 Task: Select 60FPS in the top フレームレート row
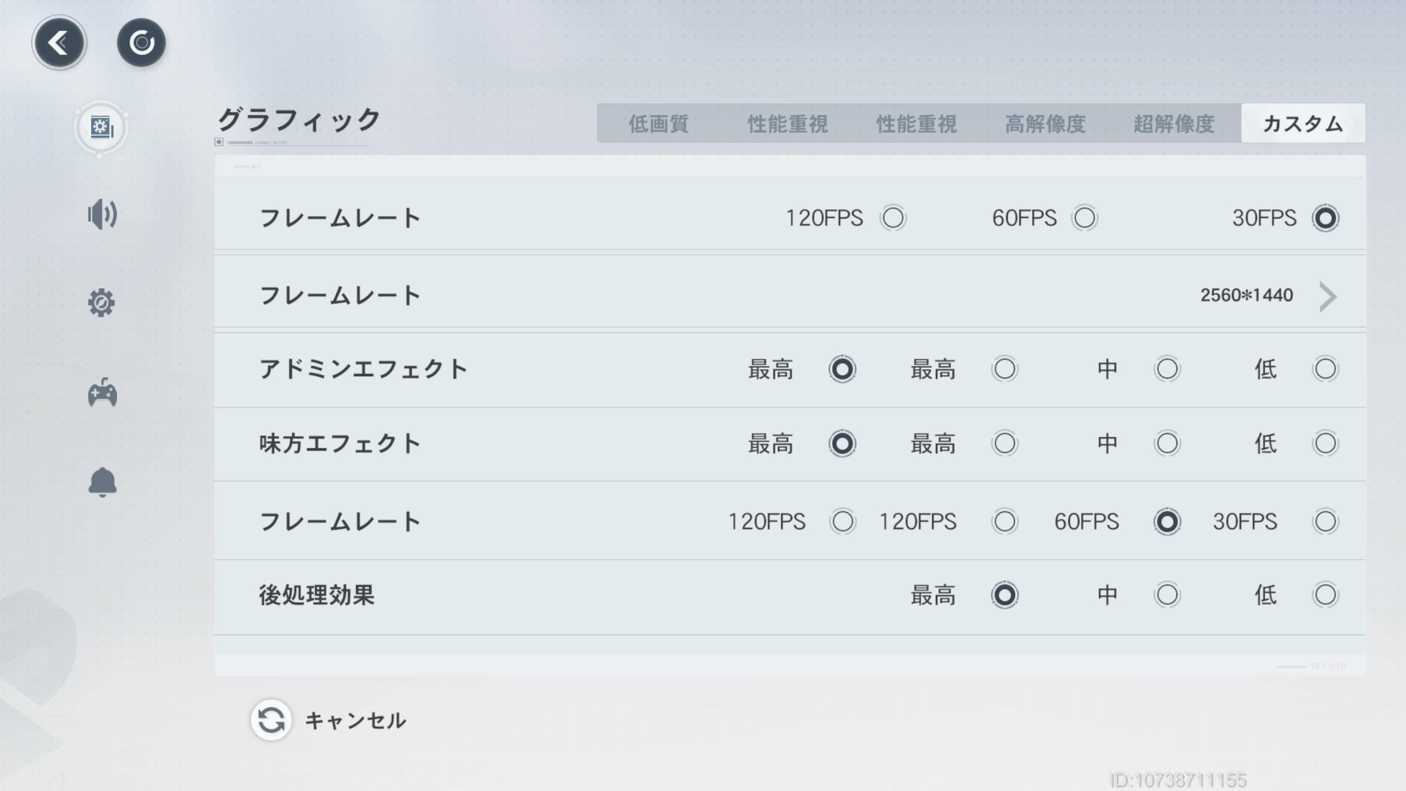click(x=1084, y=218)
